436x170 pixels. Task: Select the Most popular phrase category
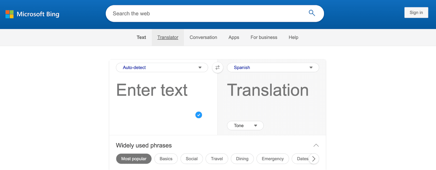coord(134,159)
